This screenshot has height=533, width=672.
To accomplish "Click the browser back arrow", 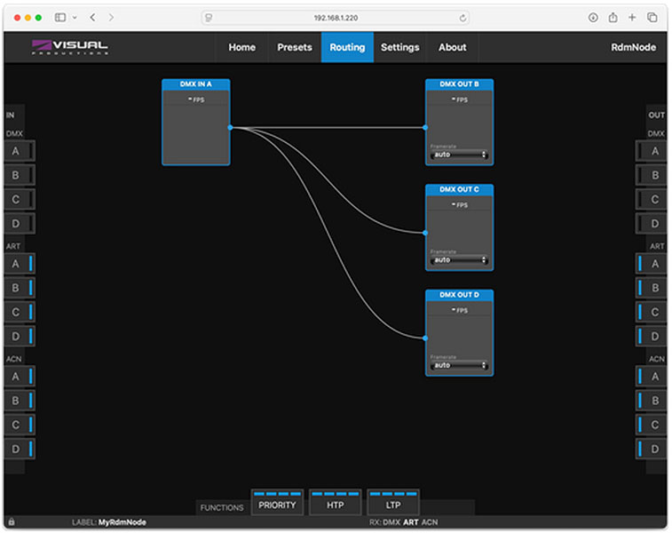I will 92,18.
